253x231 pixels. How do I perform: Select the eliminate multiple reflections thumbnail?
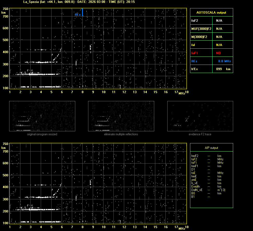(121, 116)
